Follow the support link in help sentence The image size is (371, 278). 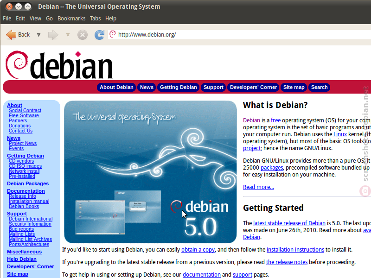tap(243, 275)
